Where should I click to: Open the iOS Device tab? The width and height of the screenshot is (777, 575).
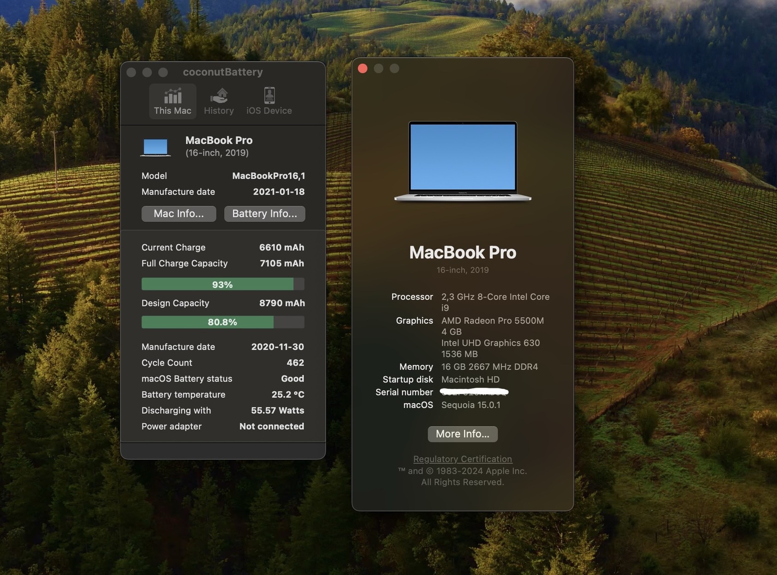coord(269,101)
